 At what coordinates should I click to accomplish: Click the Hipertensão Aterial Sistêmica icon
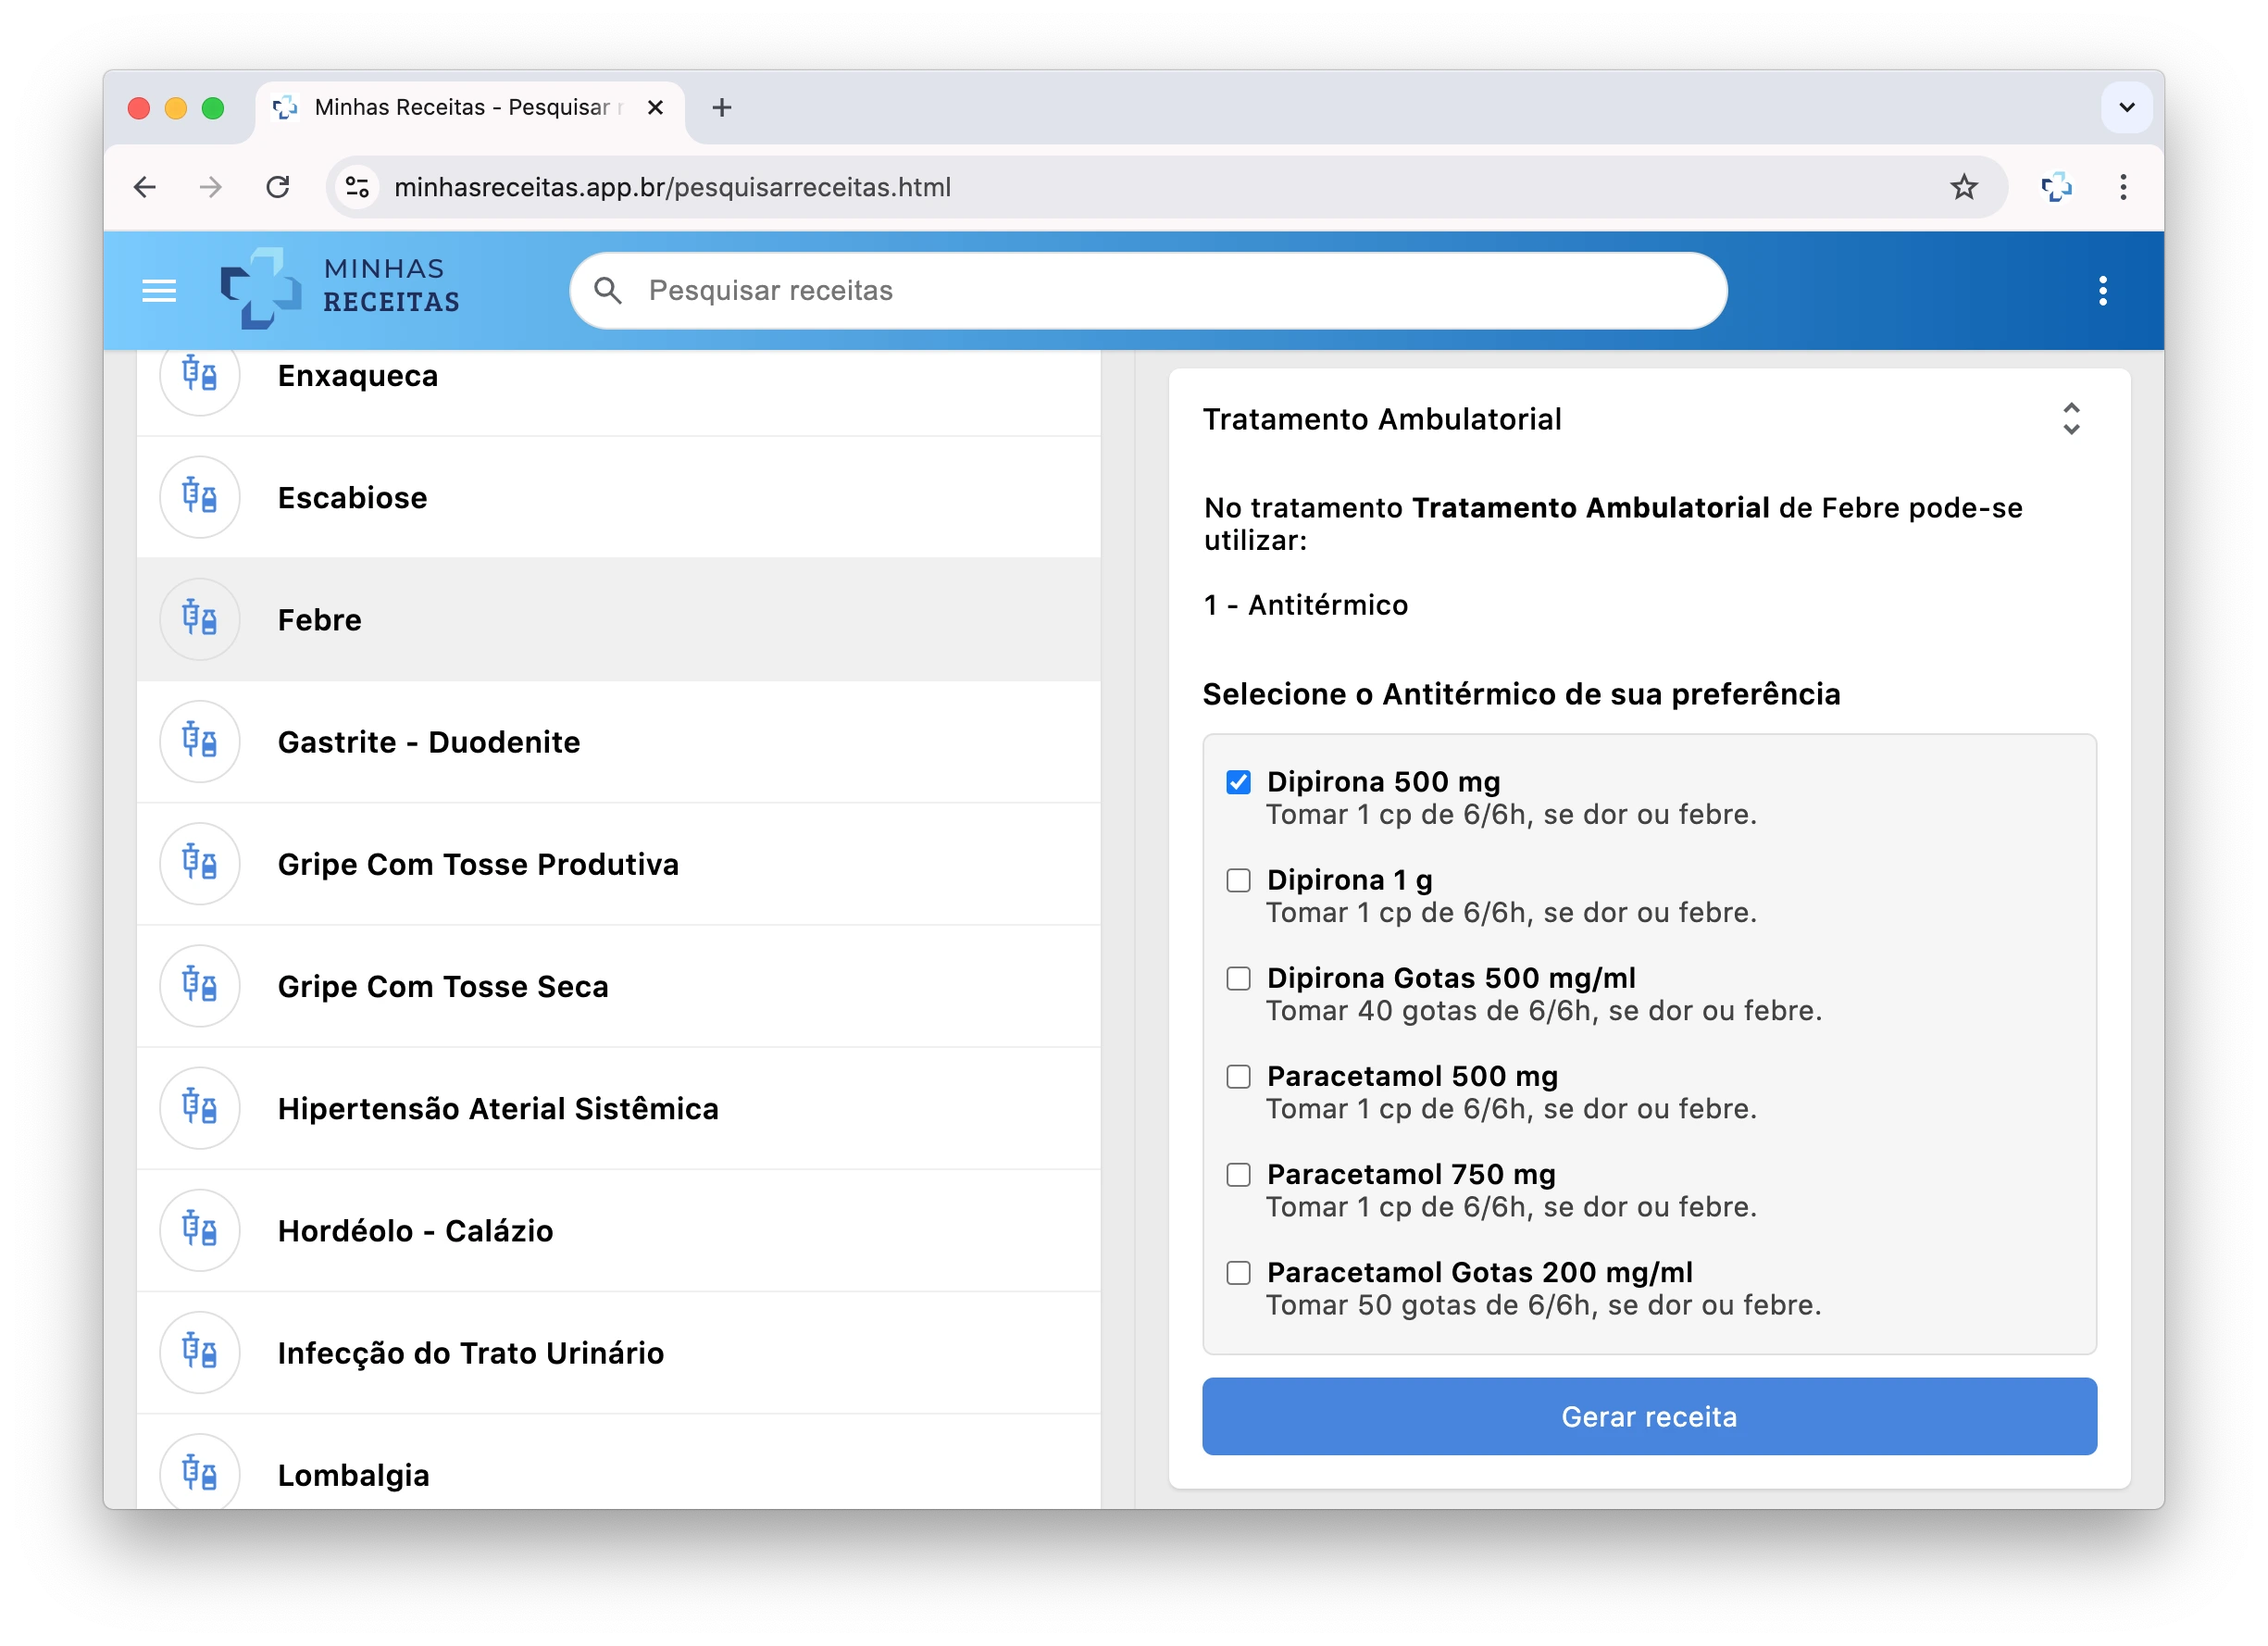coord(199,1108)
